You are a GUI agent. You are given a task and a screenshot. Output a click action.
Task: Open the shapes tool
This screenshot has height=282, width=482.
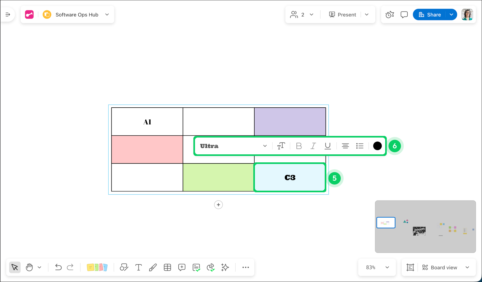point(124,267)
